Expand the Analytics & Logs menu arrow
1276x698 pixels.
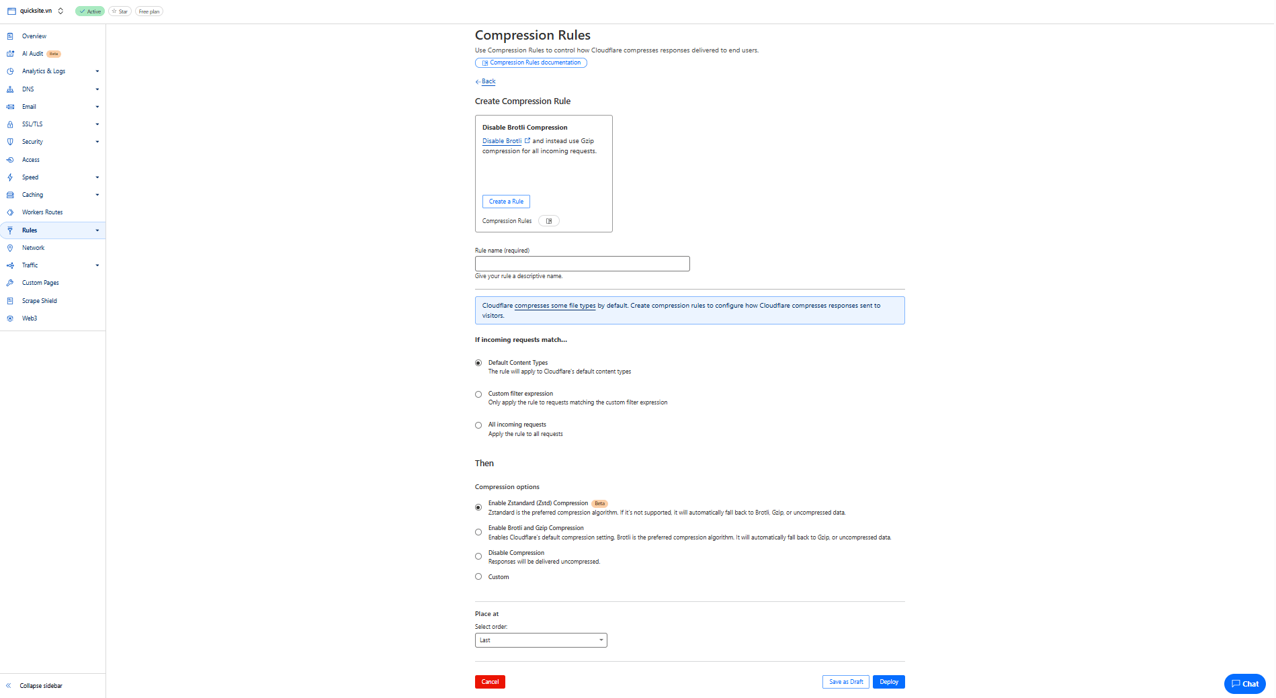pos(97,71)
